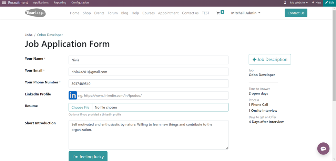
Task: Open the Configuration menu
Action: pyautogui.click(x=80, y=2)
